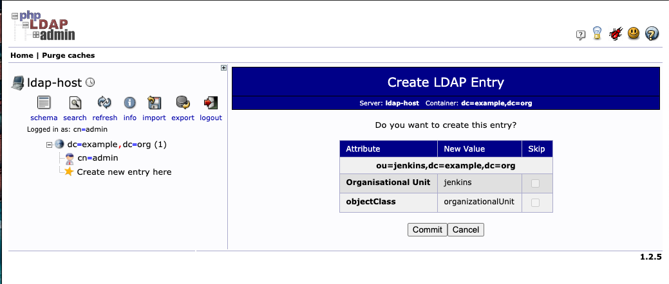Click Purge caches in the top menu
Image resolution: width=669 pixels, height=284 pixels.
(x=68, y=55)
